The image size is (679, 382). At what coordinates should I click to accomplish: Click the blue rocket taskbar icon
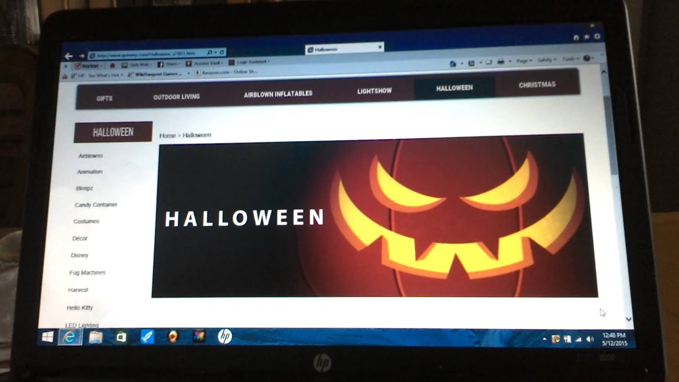[147, 336]
